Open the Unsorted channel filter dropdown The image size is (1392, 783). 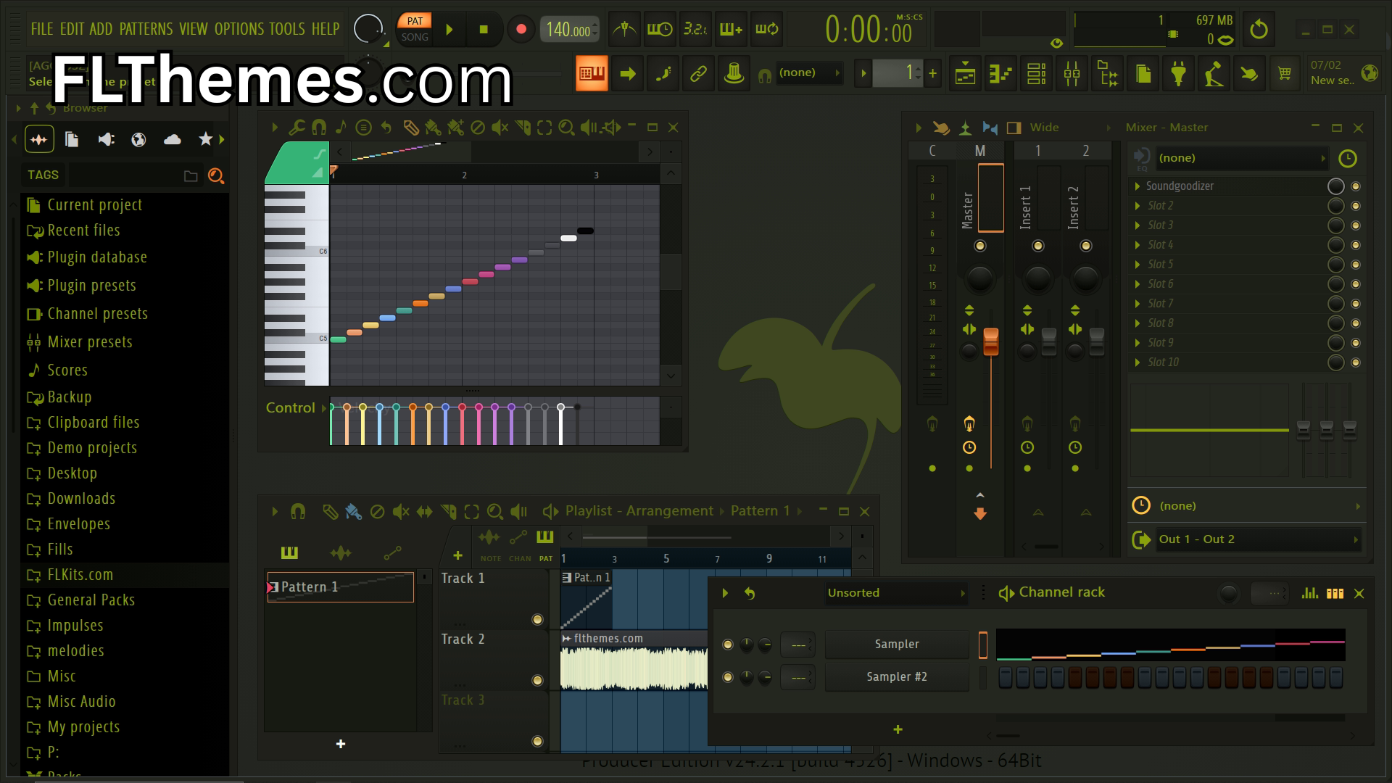pyautogui.click(x=897, y=593)
